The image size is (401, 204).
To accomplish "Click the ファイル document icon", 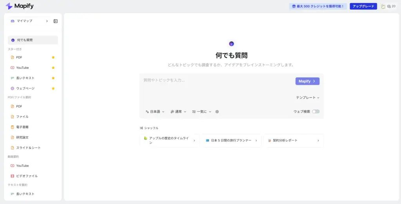I will pyautogui.click(x=12, y=117).
